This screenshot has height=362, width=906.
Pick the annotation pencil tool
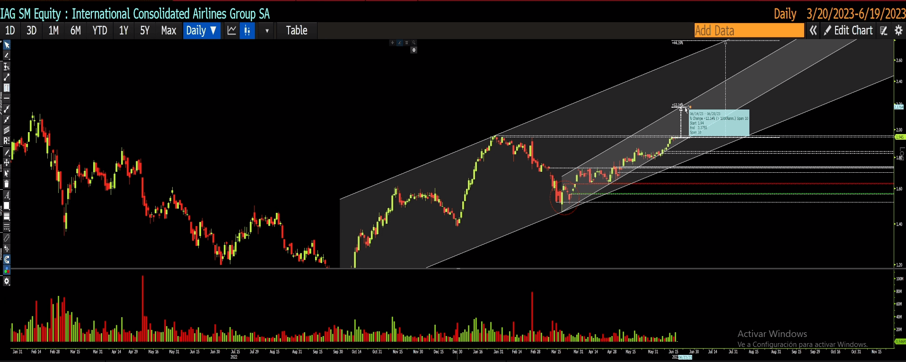[x=7, y=56]
